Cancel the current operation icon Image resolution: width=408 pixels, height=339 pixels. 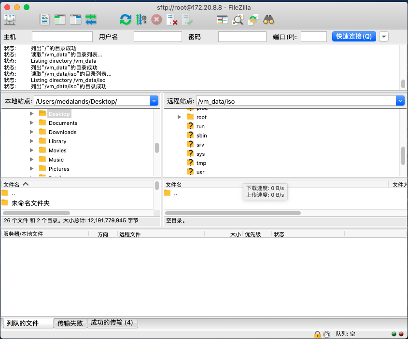(156, 20)
